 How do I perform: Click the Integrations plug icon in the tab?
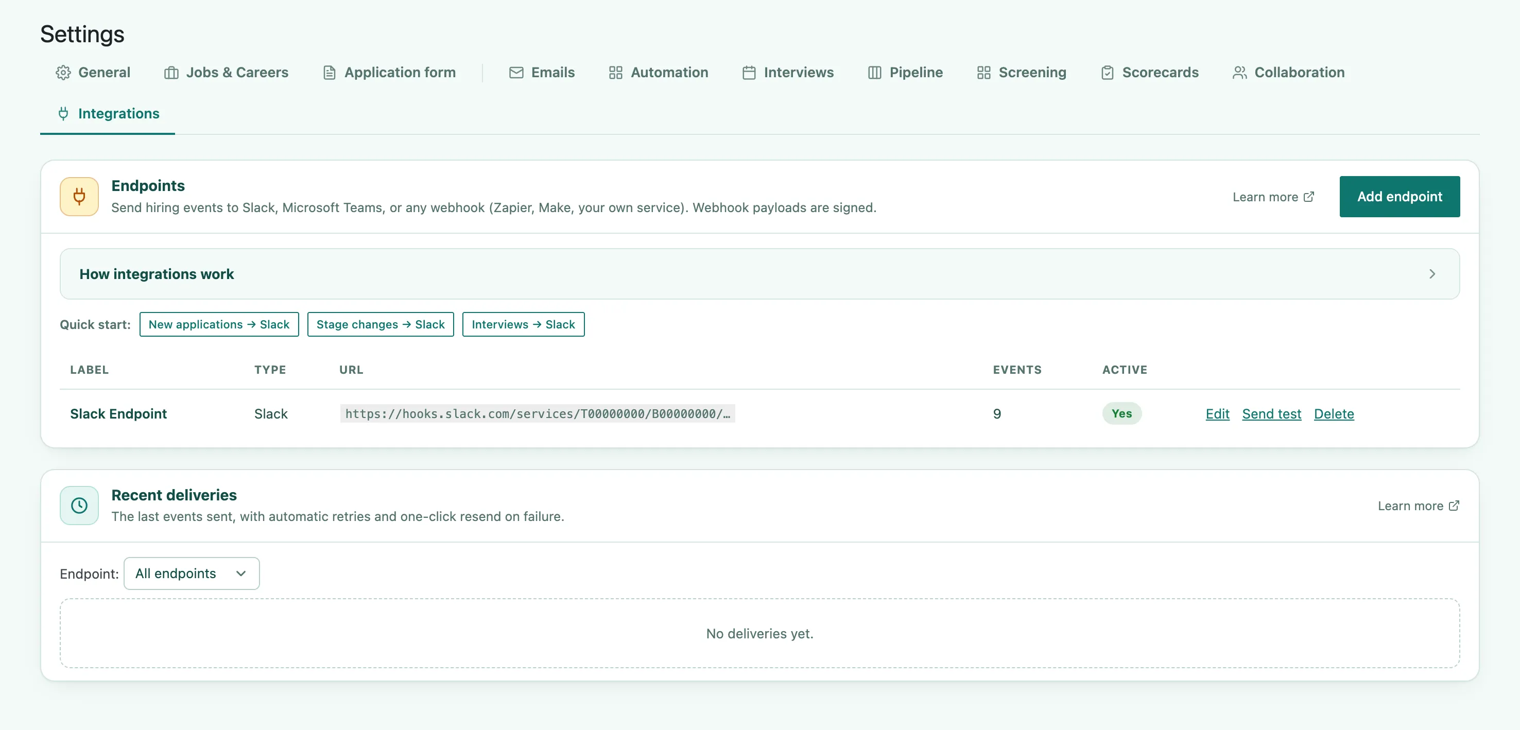pyautogui.click(x=63, y=113)
